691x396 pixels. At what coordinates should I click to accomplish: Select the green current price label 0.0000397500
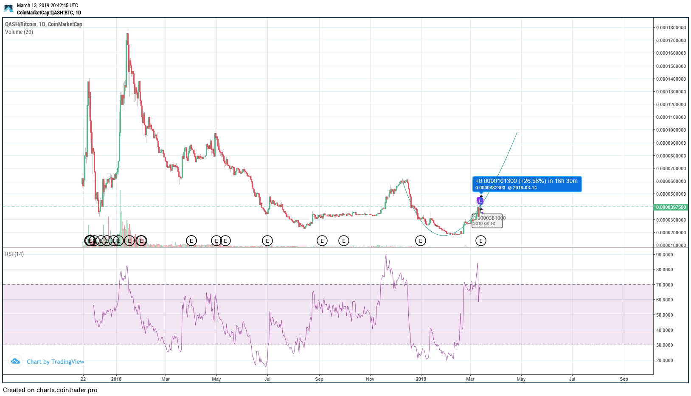(671, 207)
